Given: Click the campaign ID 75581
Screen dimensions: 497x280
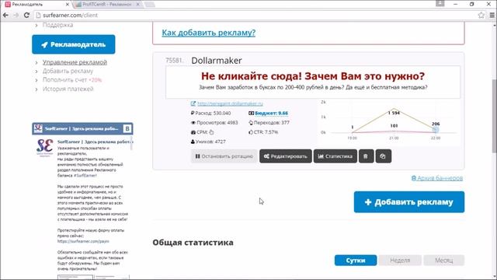Looking at the screenshot, I should pos(174,61).
